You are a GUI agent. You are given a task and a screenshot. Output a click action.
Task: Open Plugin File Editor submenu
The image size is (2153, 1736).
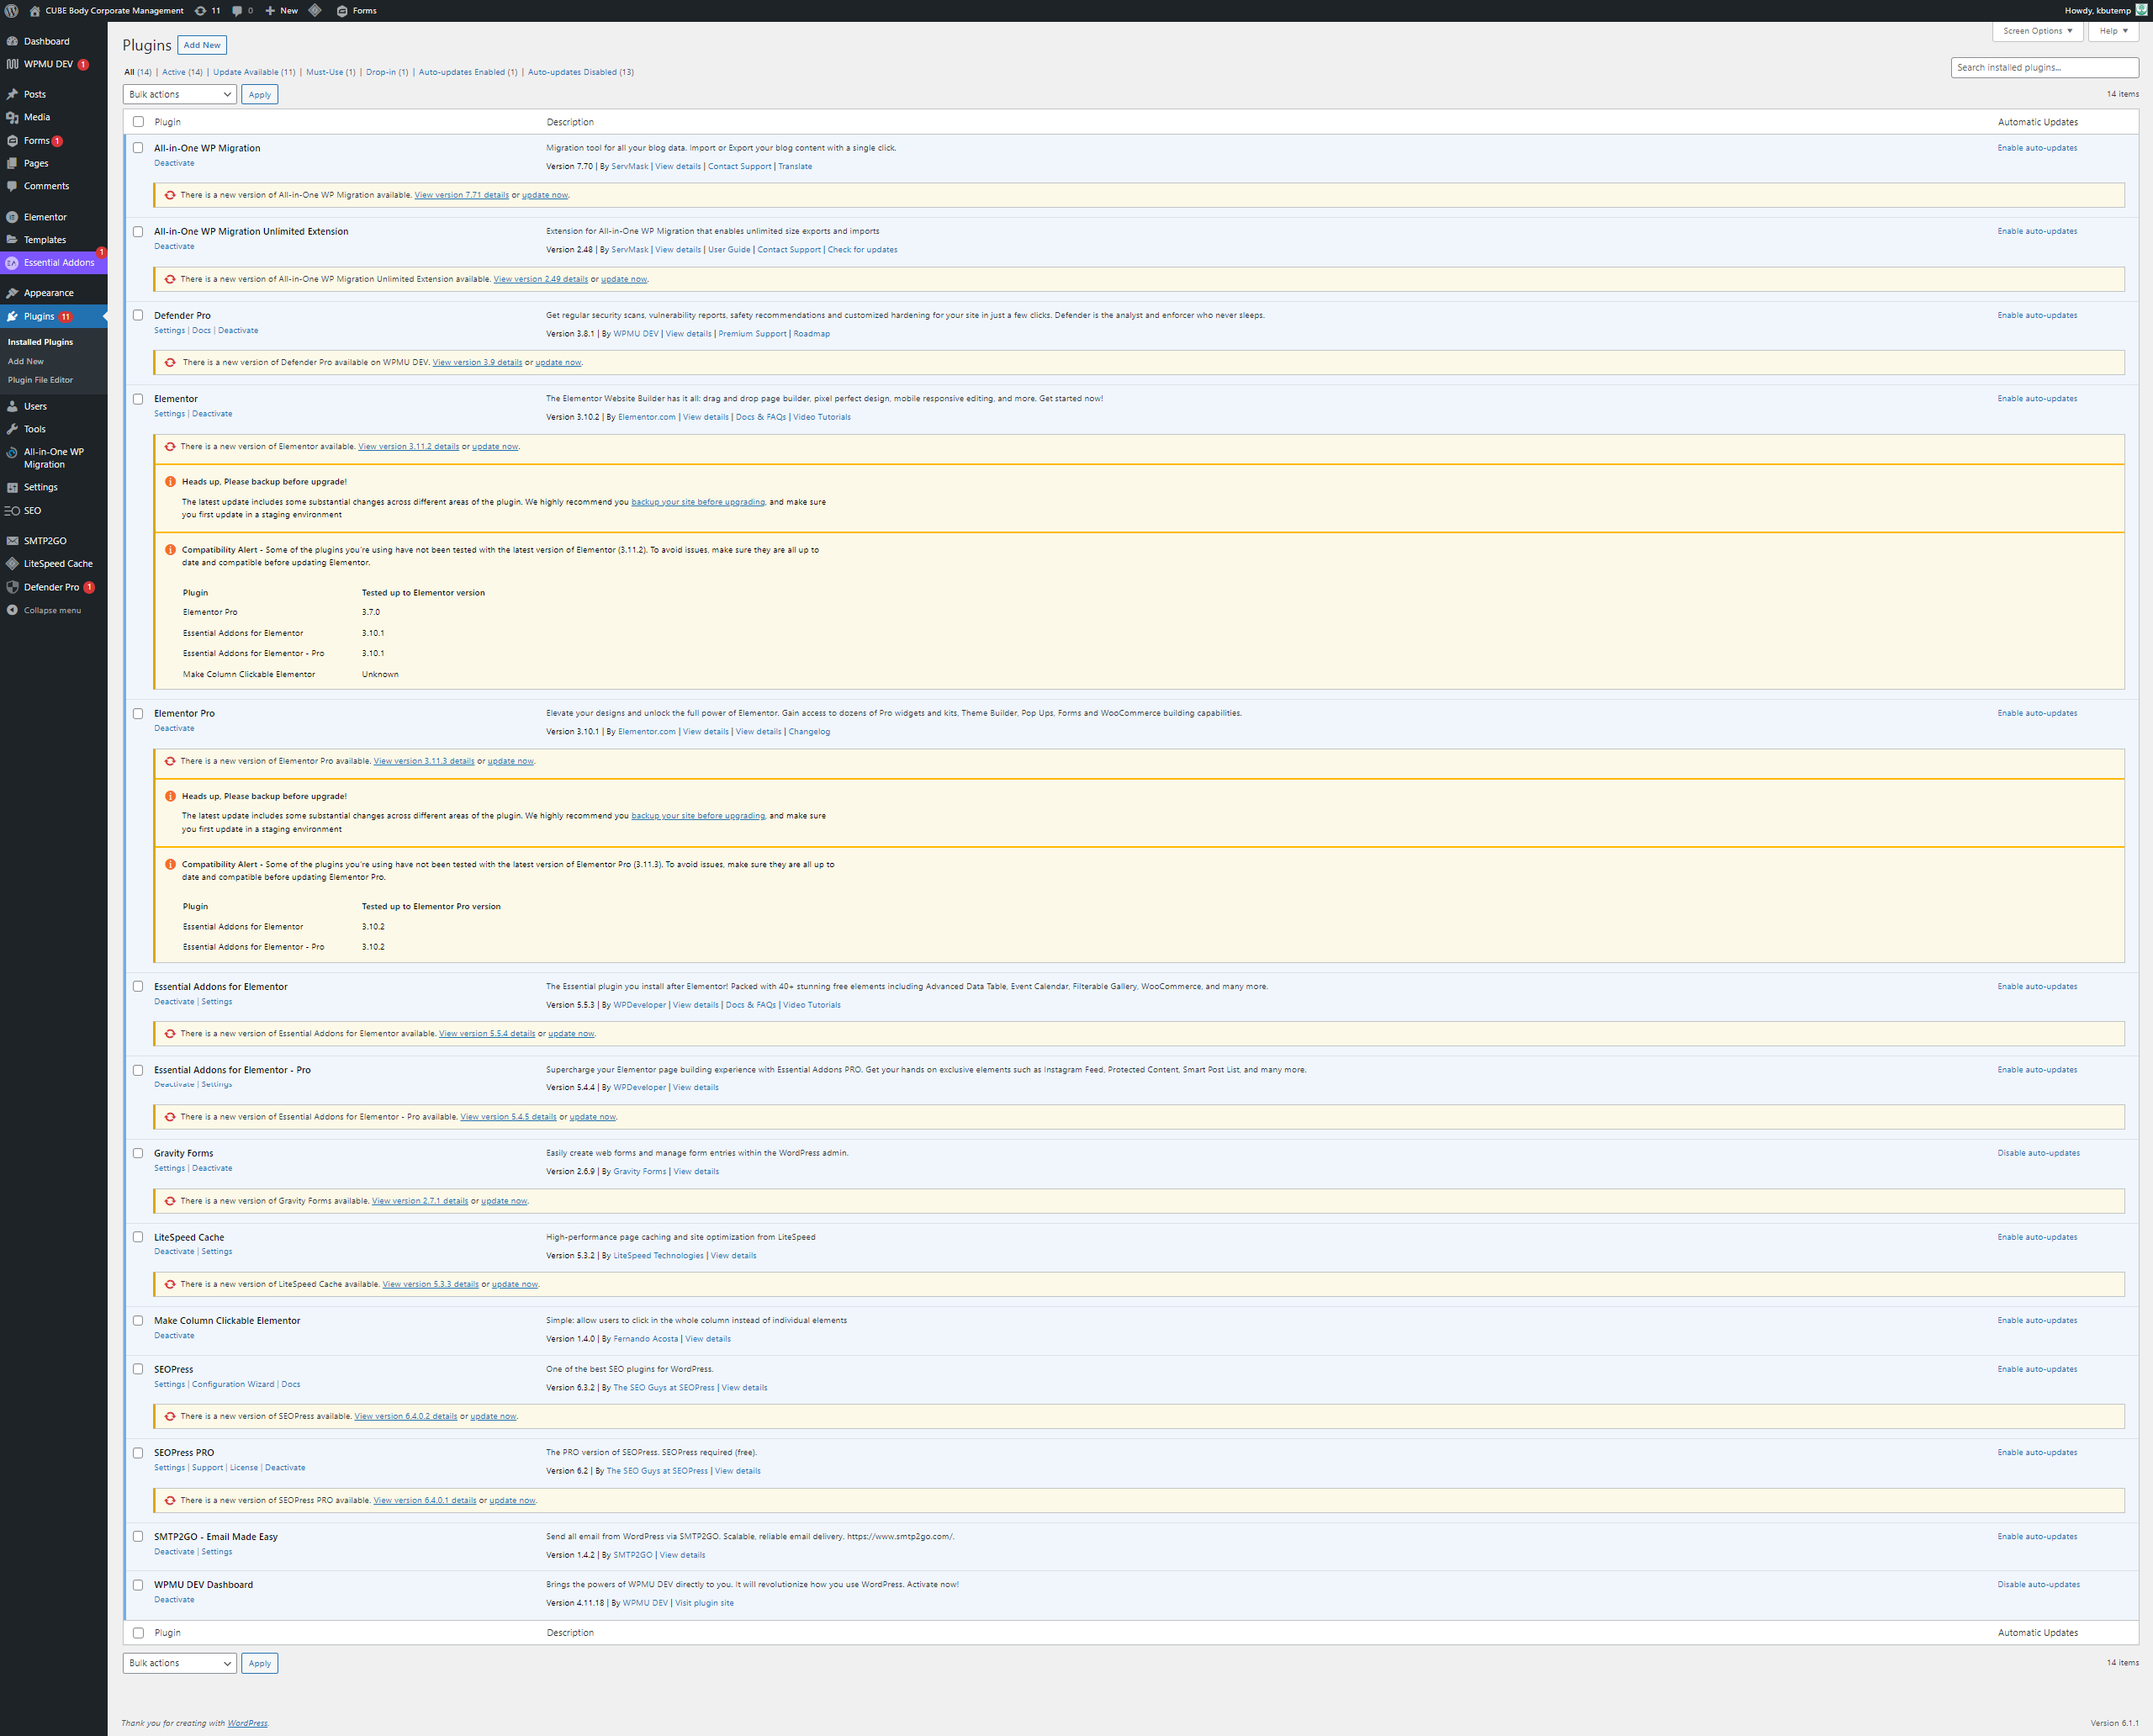coord(40,380)
